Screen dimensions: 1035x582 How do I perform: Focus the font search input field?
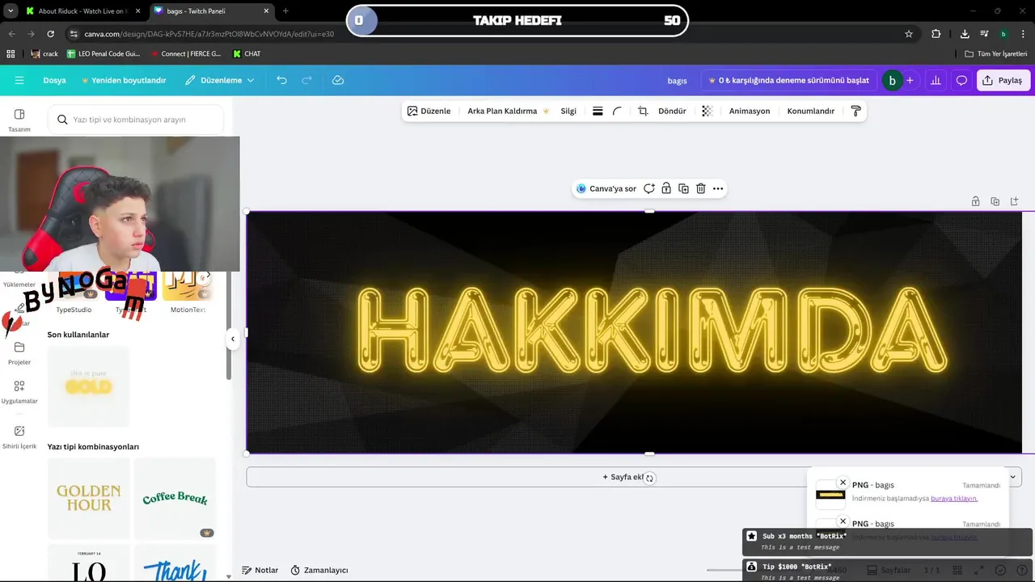point(136,119)
